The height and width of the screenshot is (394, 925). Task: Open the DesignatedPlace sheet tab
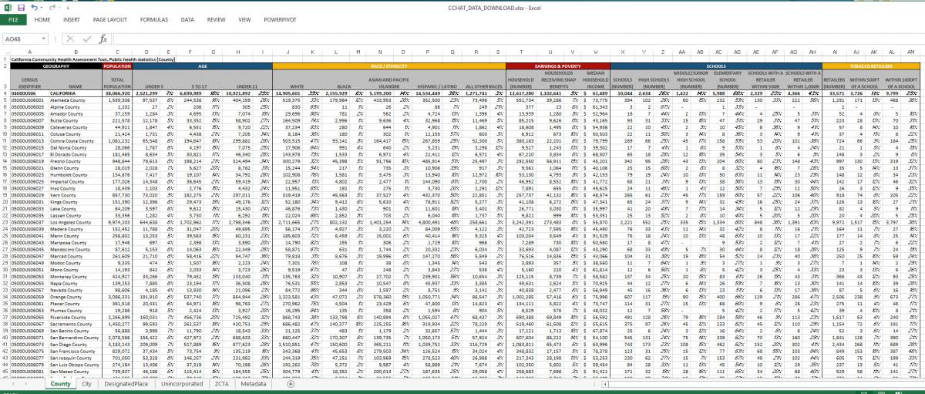(x=126, y=383)
